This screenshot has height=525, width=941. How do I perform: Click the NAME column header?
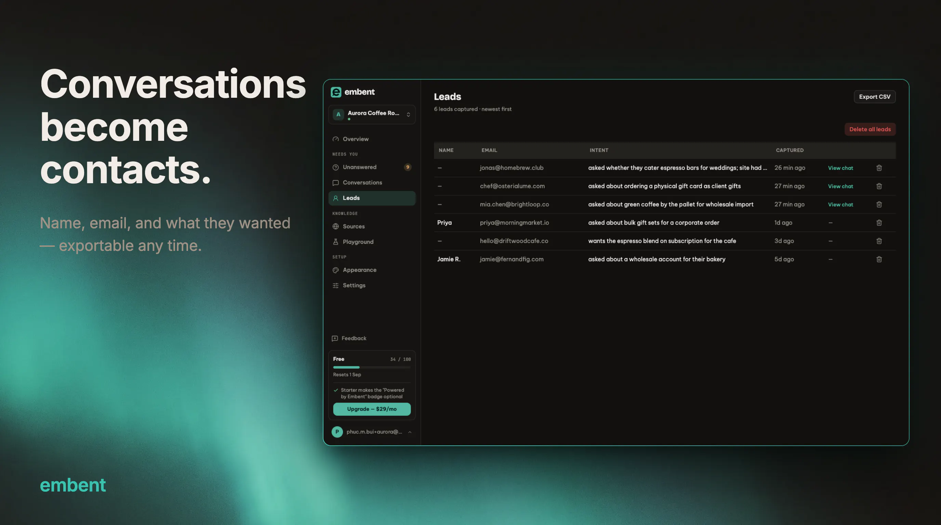pos(446,150)
